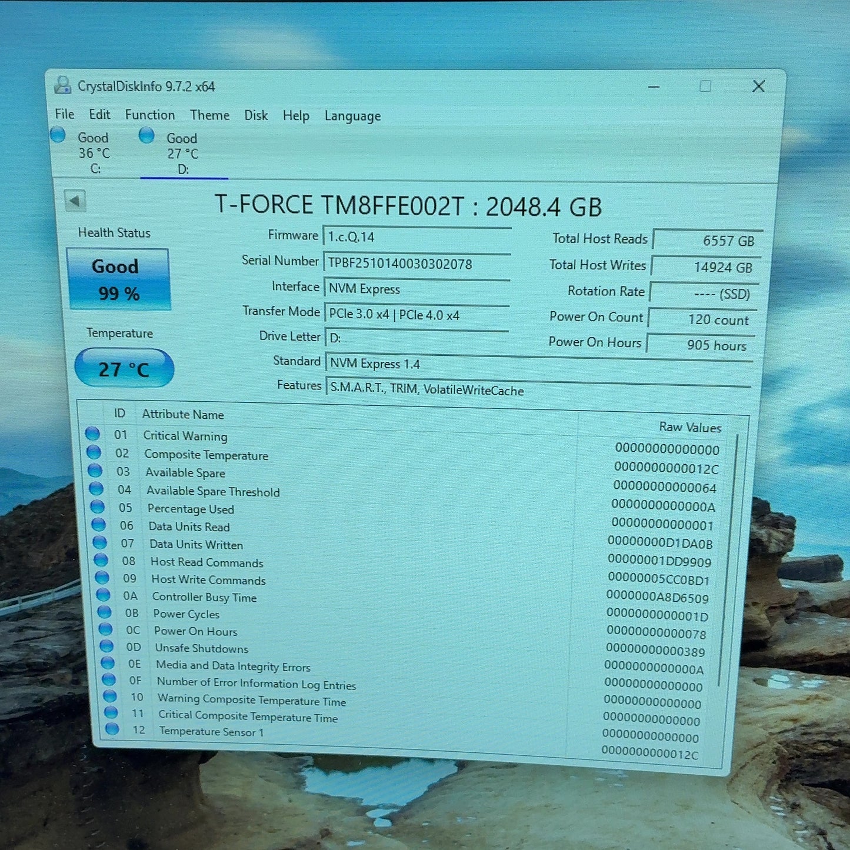Click the status dot beside Warning Composite Temperature Time

point(110,695)
